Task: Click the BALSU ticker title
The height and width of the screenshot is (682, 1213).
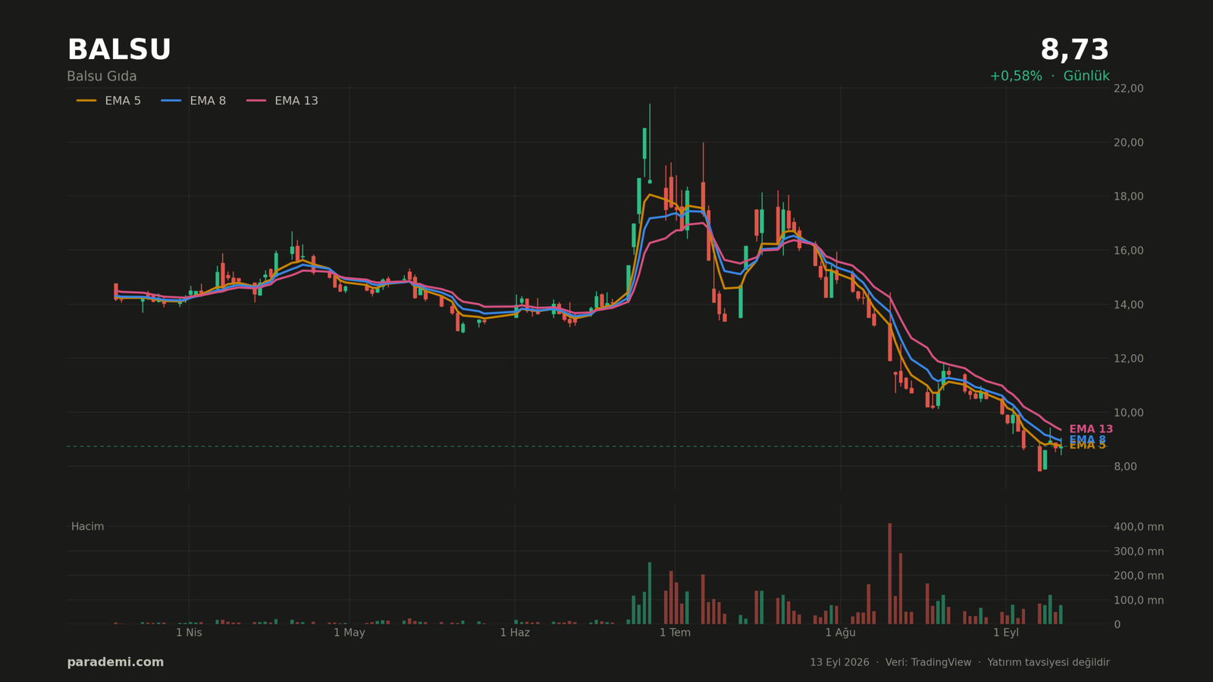Action: [119, 50]
